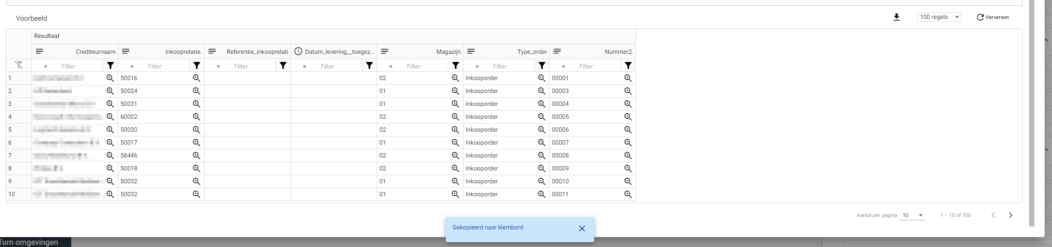Click the Referentie_inkooprelatie column header
This screenshot has height=247, width=1052.
(257, 52)
